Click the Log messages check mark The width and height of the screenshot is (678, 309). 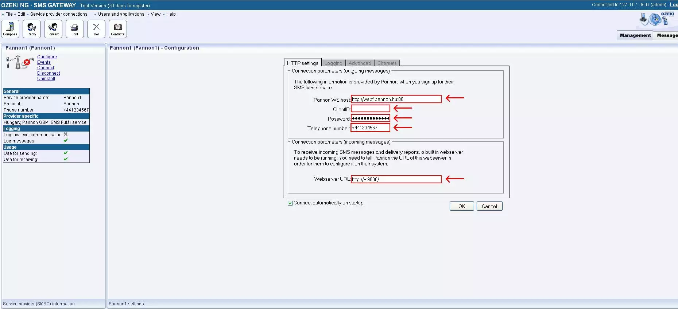click(x=66, y=140)
